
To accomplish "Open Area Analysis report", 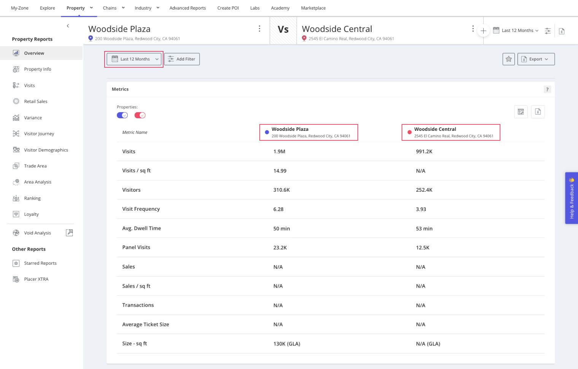I will tap(37, 182).
